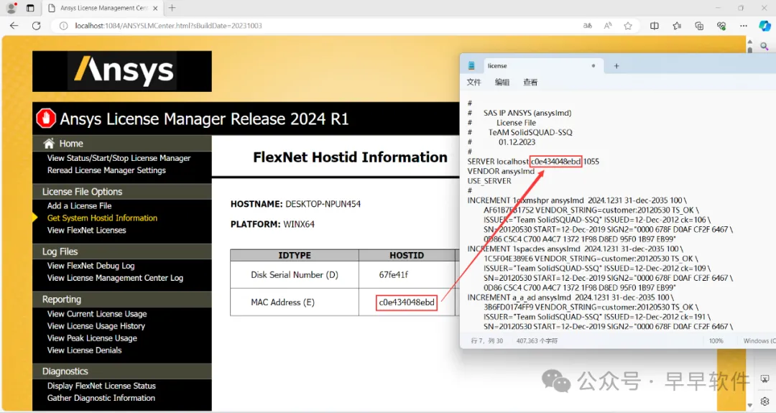Open View License Usage History
Viewport: 776px width, 413px height.
coord(96,326)
